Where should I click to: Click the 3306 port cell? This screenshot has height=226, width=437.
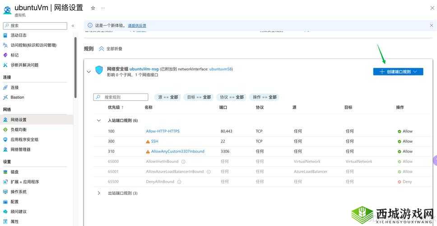[x=225, y=151]
